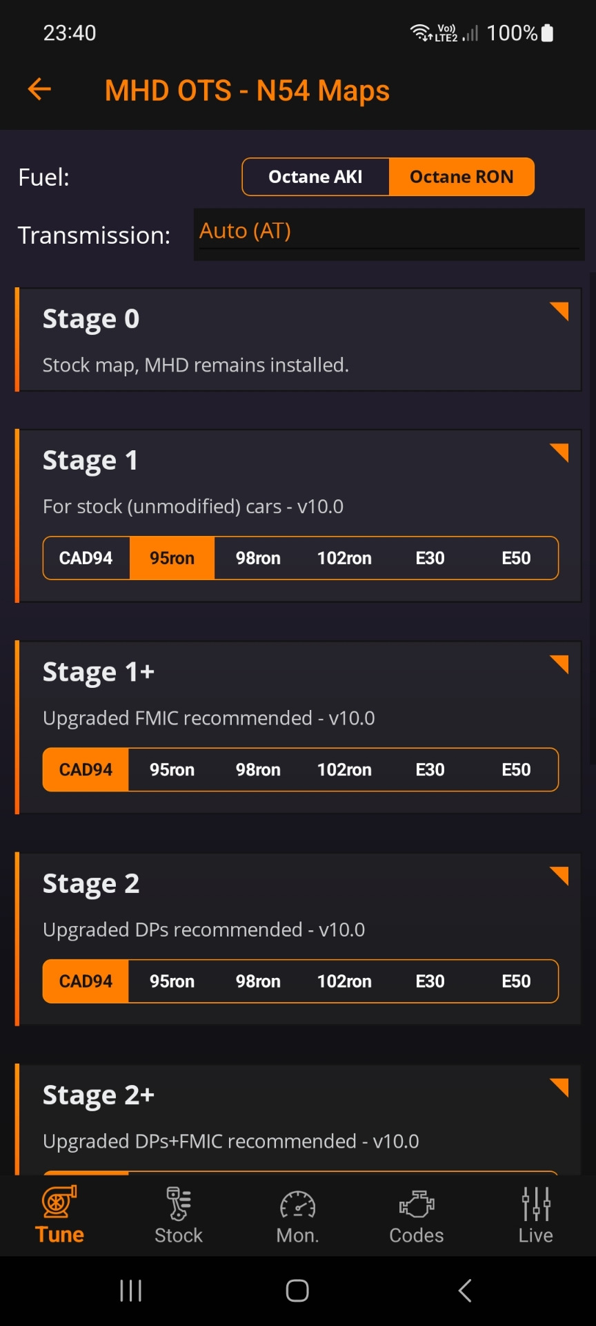Select E50 map for Stage 1
596x1326 pixels.
coord(516,558)
